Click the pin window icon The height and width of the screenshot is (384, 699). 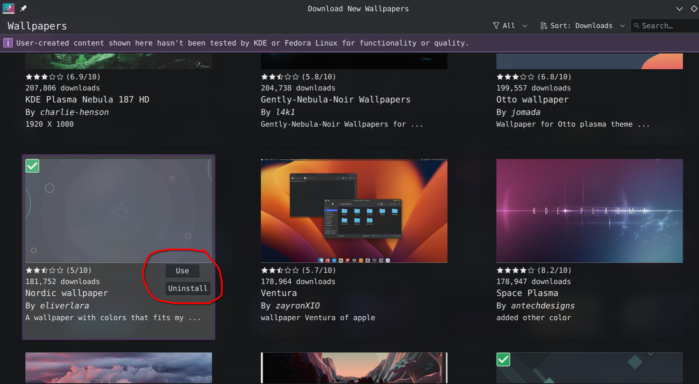pyautogui.click(x=23, y=8)
